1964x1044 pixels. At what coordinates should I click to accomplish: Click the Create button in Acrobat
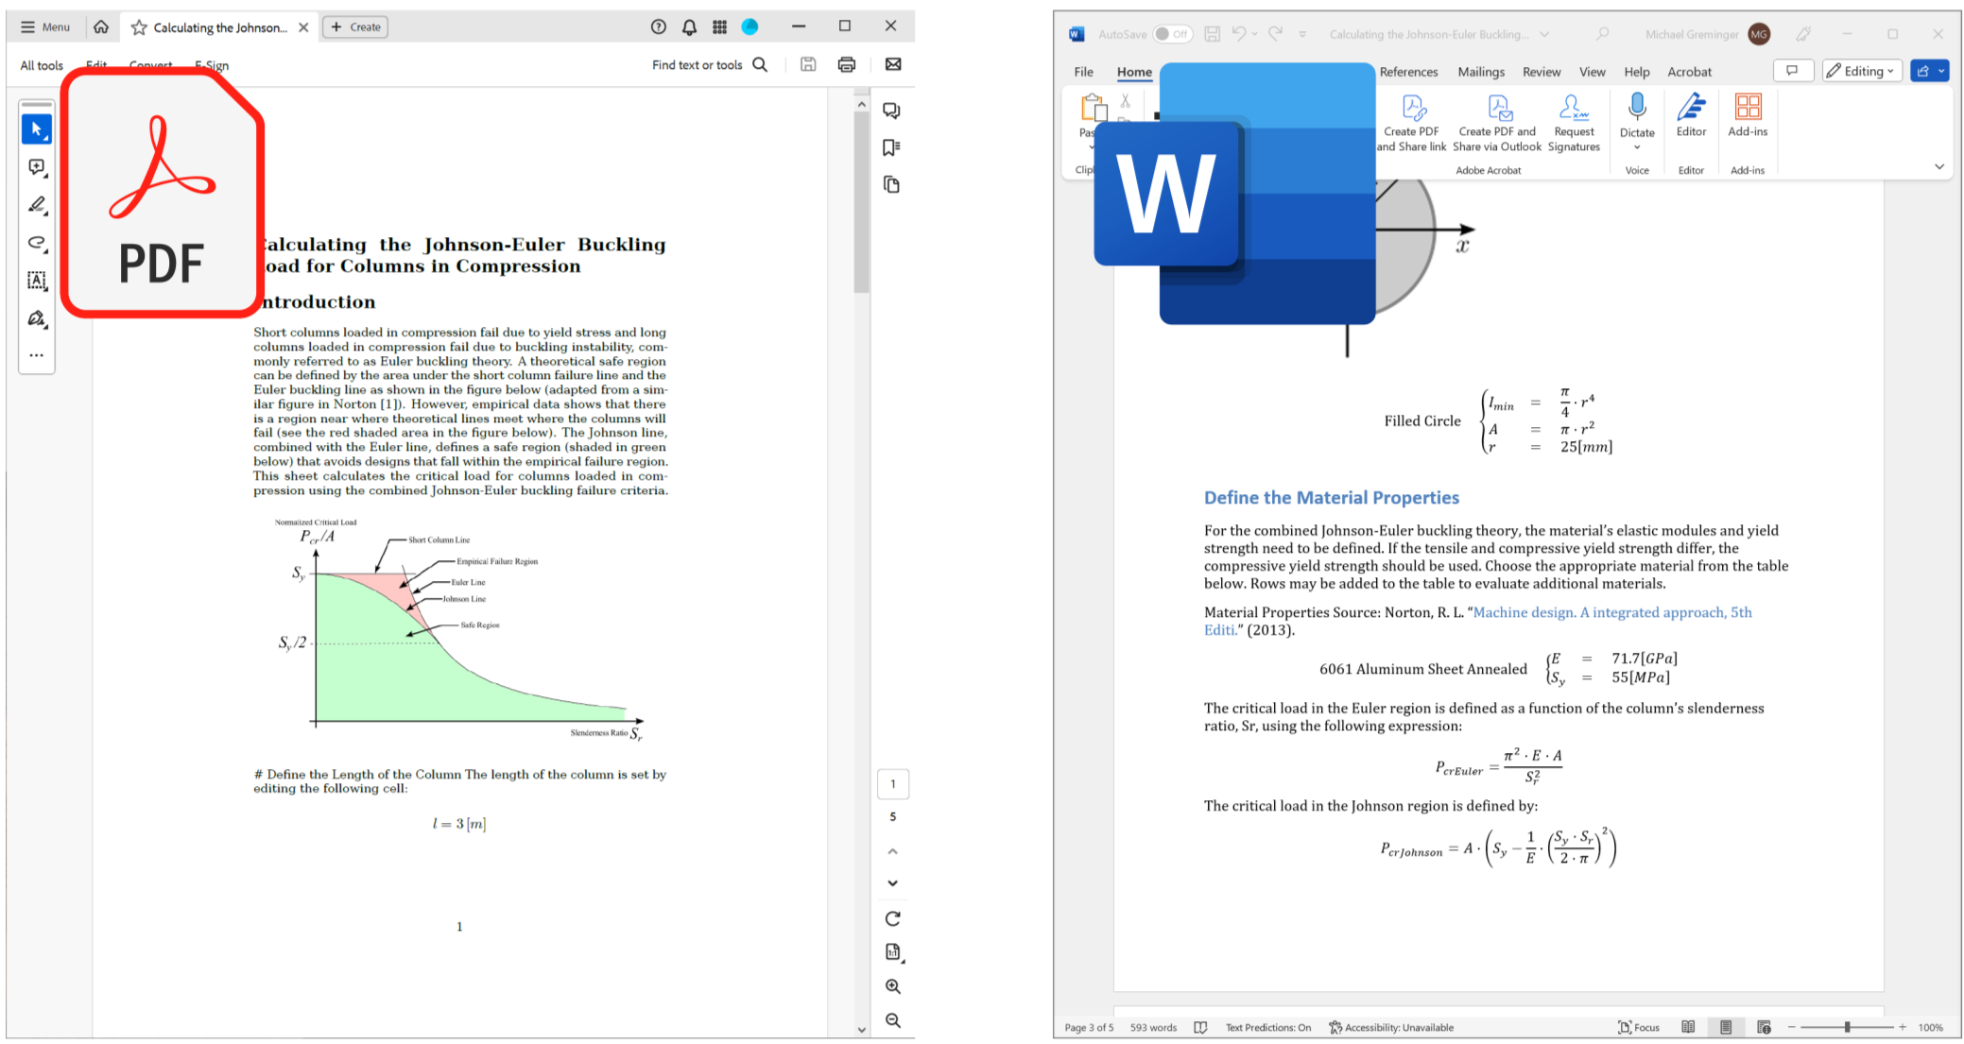pos(355,26)
